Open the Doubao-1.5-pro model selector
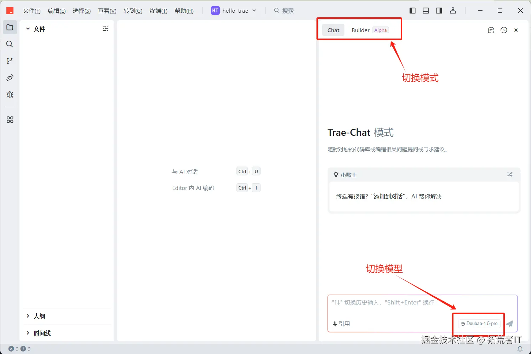Screen dimensions: 531x354 pyautogui.click(x=479, y=324)
